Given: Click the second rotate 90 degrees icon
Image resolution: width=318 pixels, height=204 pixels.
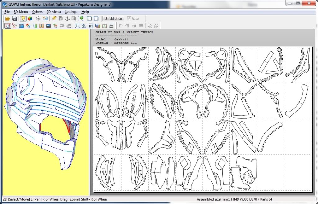Looking at the screenshot, I should coord(156,26).
